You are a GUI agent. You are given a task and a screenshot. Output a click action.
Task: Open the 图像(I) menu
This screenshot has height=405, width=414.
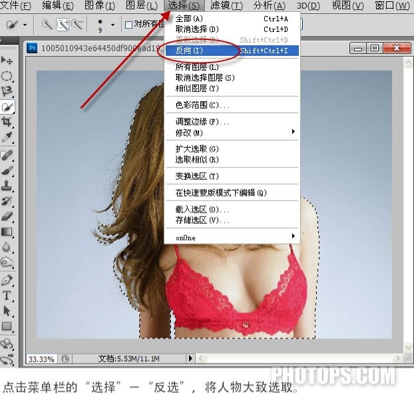point(100,5)
